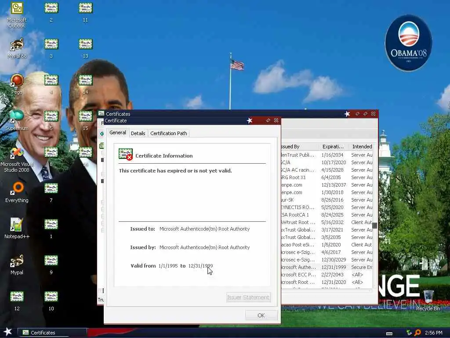Select certificate file named 7 on desktop
The width and height of the screenshot is (450, 338).
(x=51, y=193)
